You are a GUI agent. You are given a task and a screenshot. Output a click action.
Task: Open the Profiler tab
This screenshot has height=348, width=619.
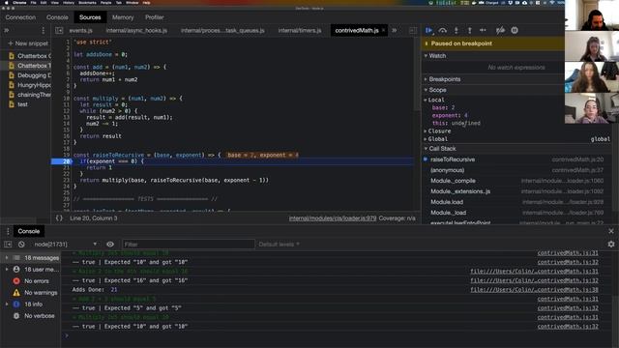(155, 17)
